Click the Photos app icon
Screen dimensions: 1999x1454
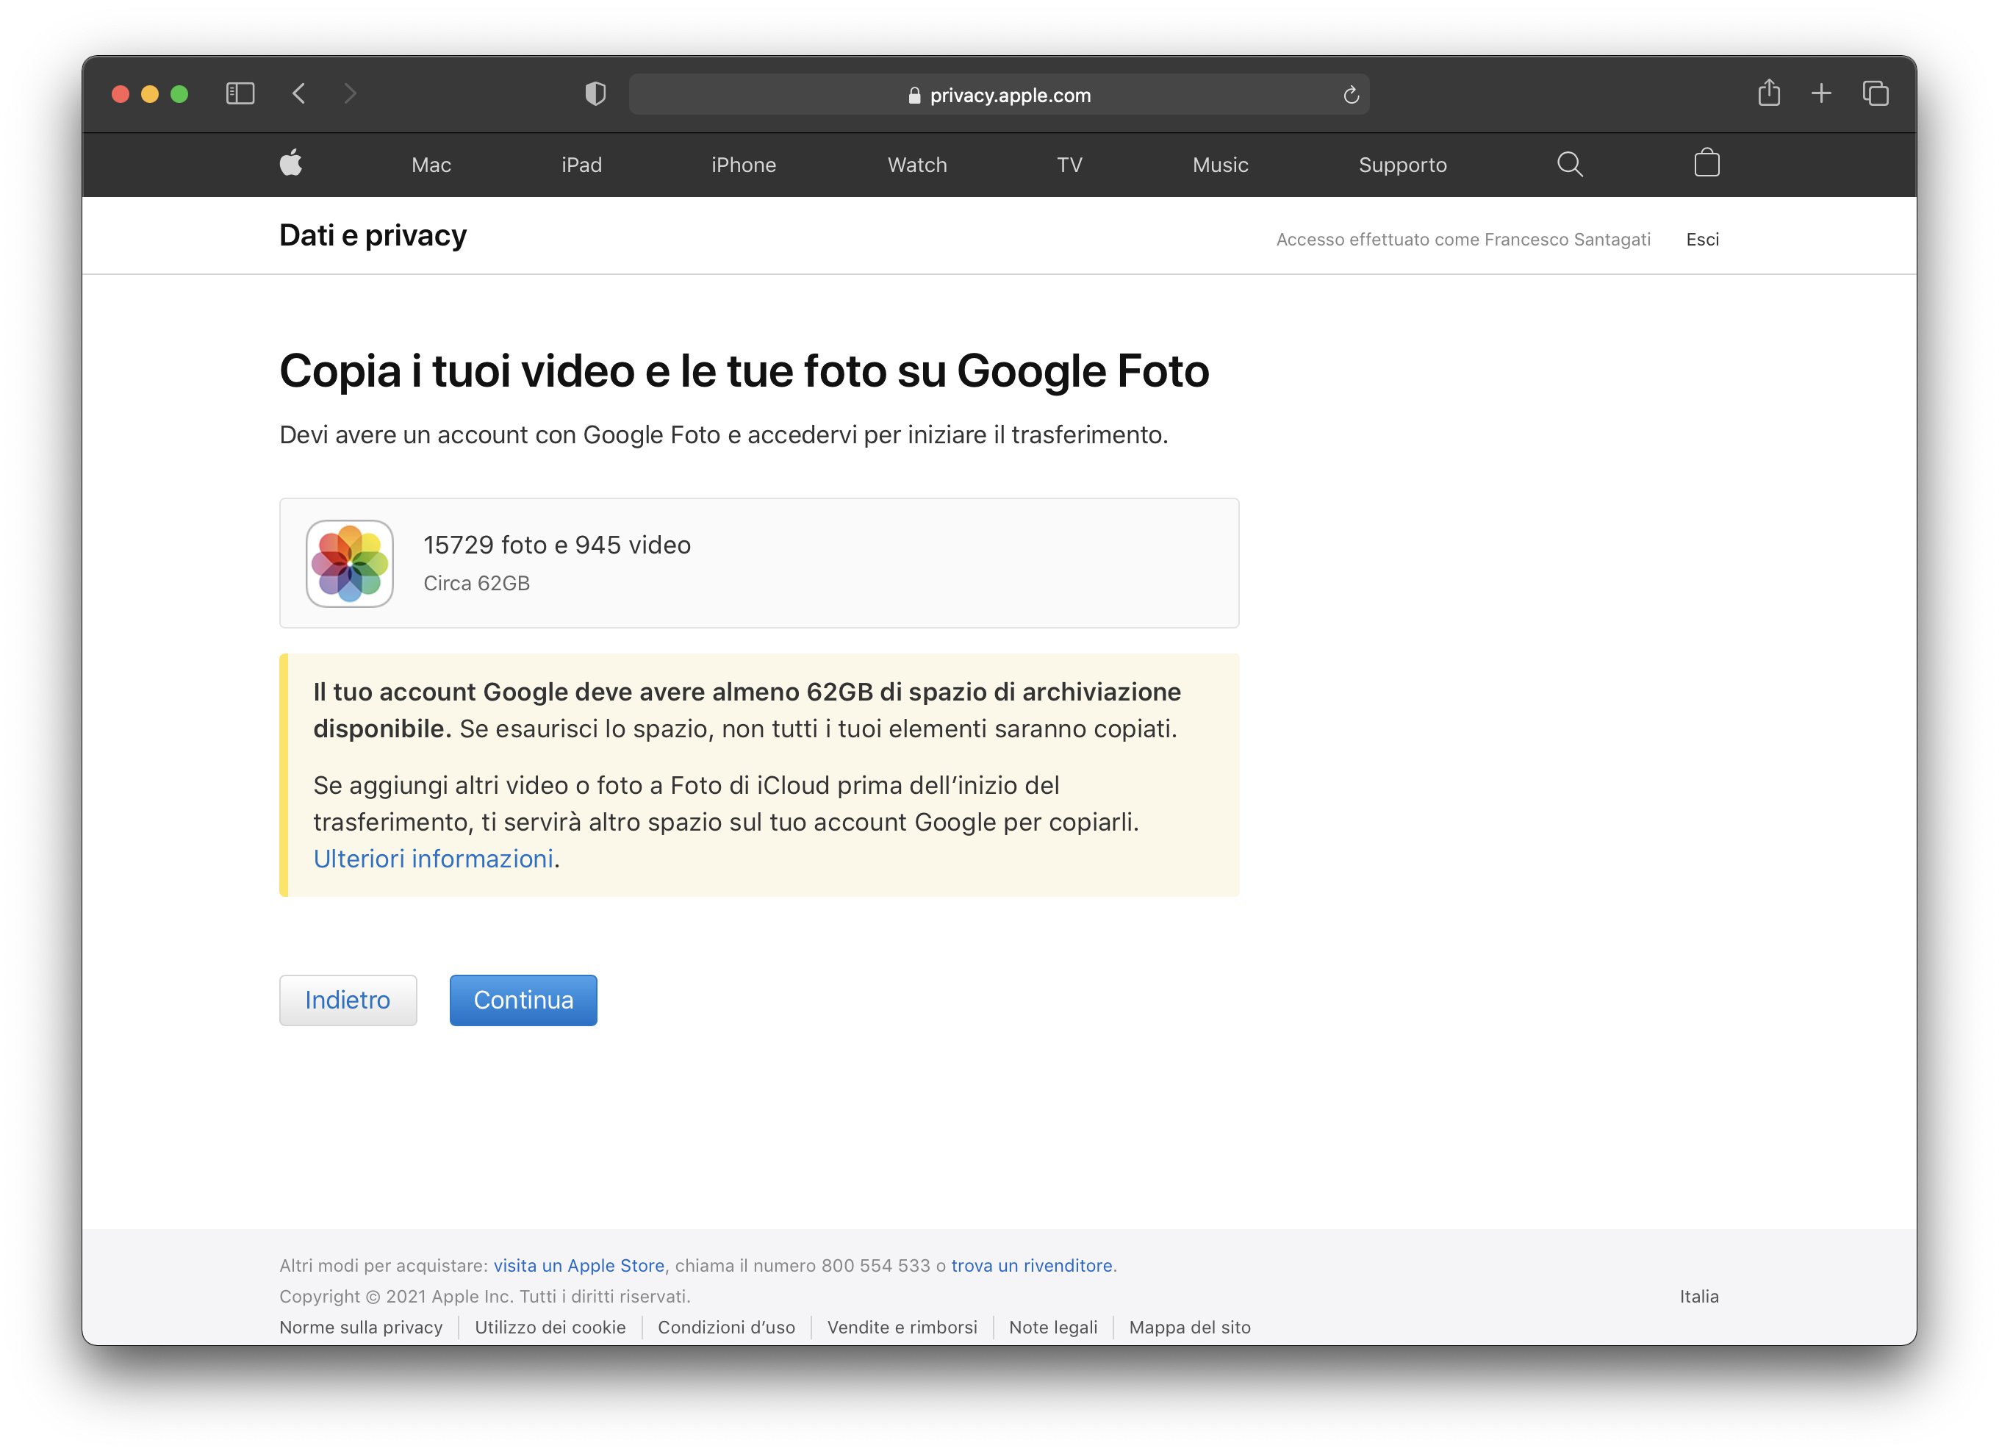click(x=350, y=563)
